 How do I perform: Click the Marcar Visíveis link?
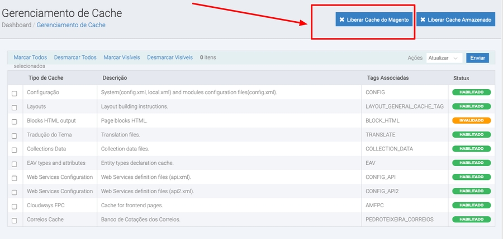click(121, 57)
